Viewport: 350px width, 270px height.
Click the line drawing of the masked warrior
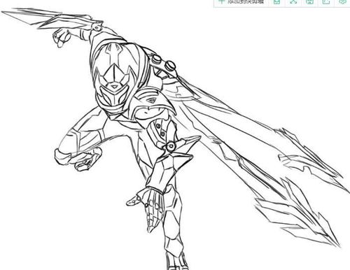point(175,138)
